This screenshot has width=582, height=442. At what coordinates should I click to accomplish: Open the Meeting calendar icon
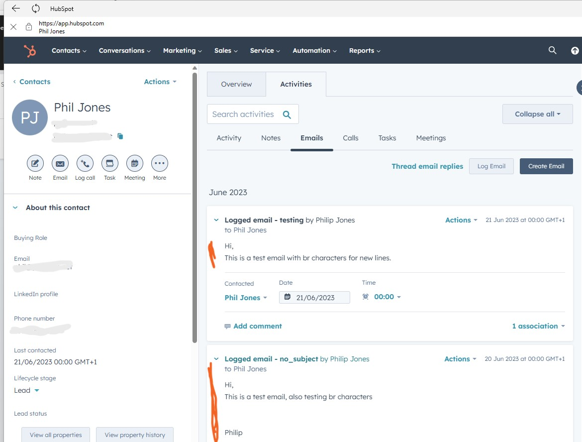tap(134, 163)
